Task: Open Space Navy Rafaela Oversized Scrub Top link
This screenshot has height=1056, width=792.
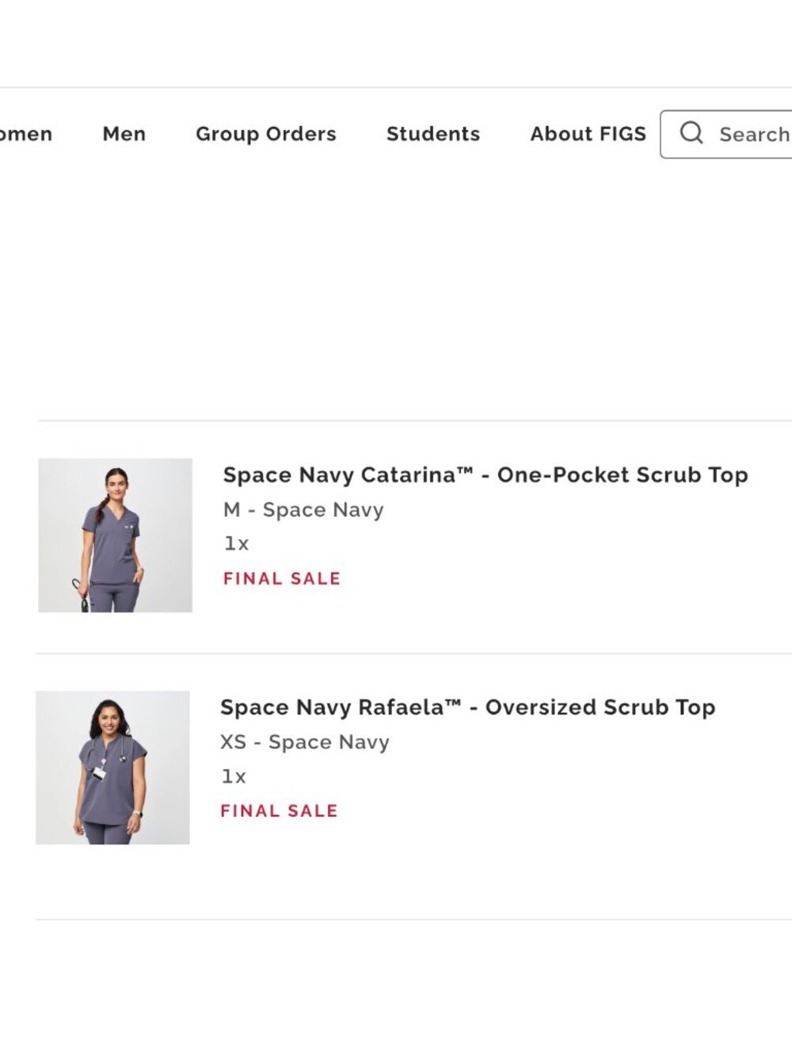Action: (468, 707)
